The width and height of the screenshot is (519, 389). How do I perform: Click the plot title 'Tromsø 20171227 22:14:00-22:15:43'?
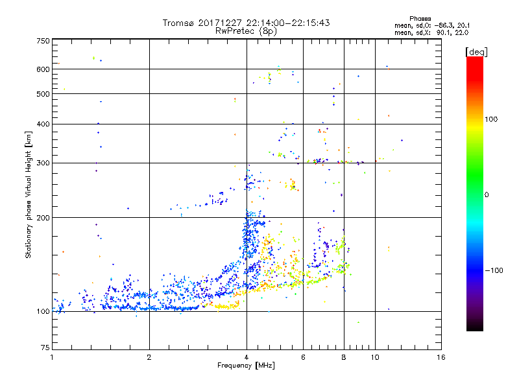pos(246,23)
